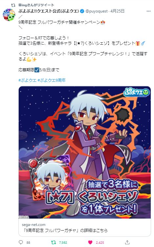Image resolution: width=154 pixels, height=247 pixels.
Task: Open the sega-net.com link card domain
Action: coord(34,225)
